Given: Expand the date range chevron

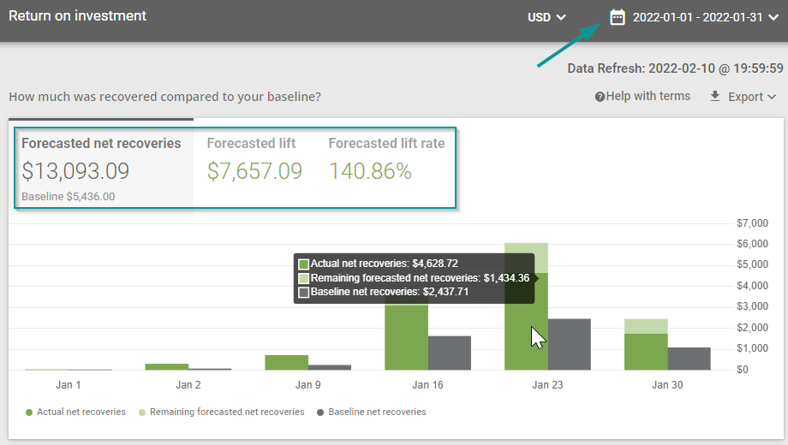Looking at the screenshot, I should [773, 17].
